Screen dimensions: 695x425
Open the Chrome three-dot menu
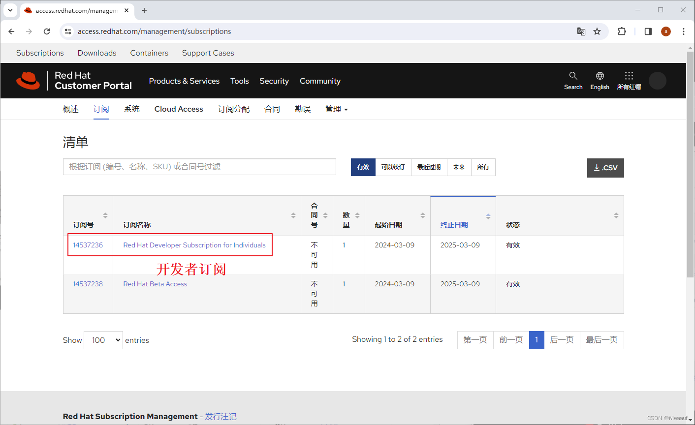coord(684,31)
